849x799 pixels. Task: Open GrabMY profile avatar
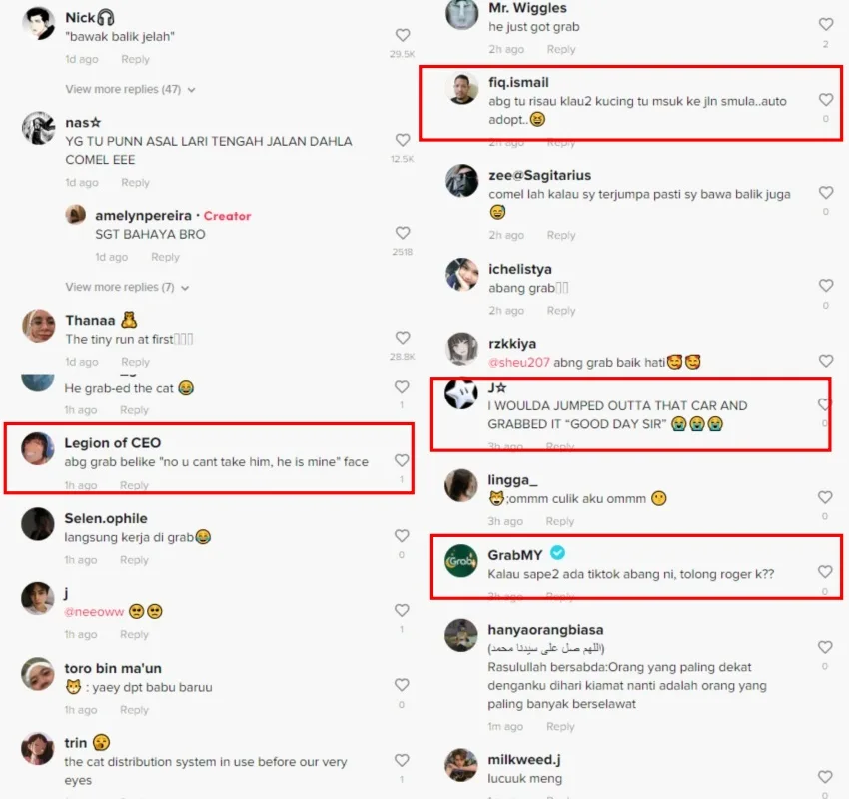click(460, 561)
